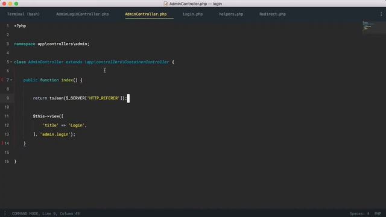Image resolution: width=386 pixels, height=217 pixels.
Task: Select the AdminController.php tab
Action: click(146, 14)
